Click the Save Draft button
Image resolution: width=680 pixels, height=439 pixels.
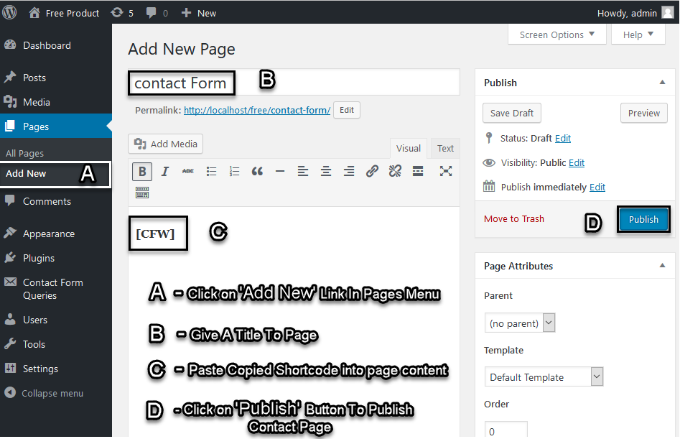point(512,113)
